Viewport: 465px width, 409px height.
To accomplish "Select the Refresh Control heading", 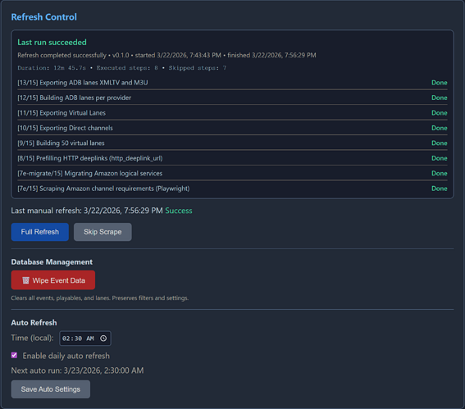I will tap(44, 17).
